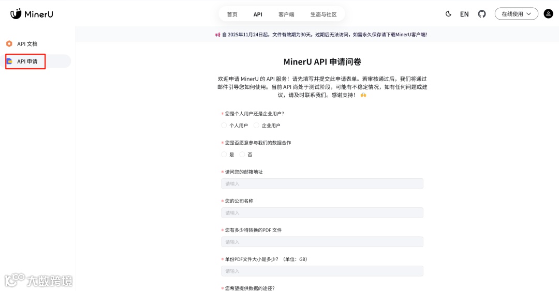Viewport: 559px width, 291px height.
Task: Open the 客户端 tab
Action: (x=286, y=14)
